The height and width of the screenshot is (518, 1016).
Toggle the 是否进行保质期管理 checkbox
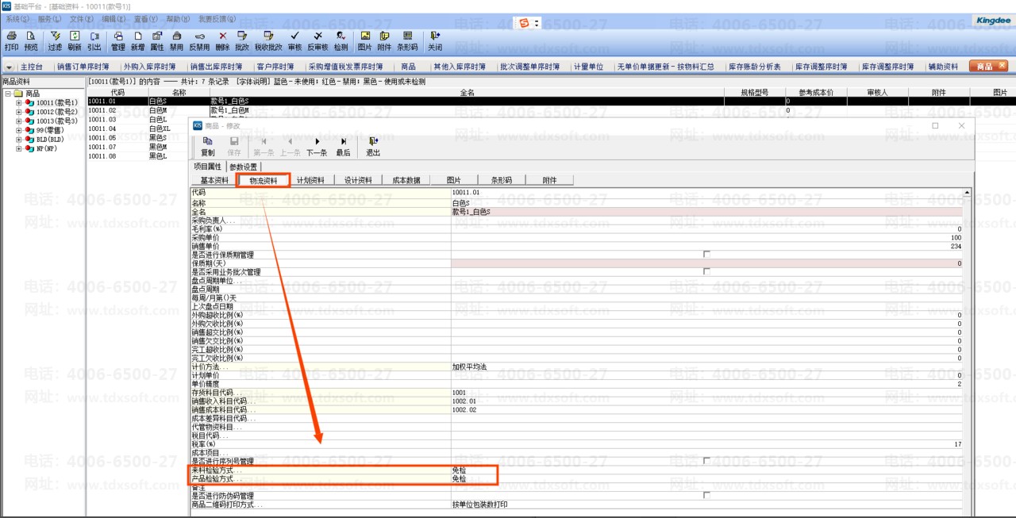(706, 255)
